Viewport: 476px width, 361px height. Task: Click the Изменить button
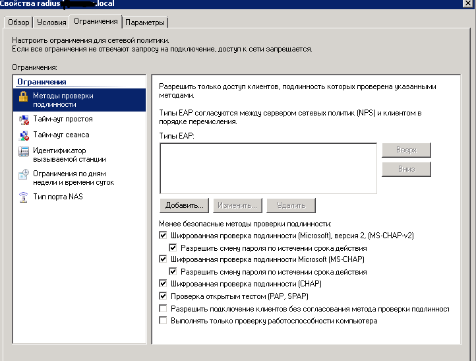[237, 205]
